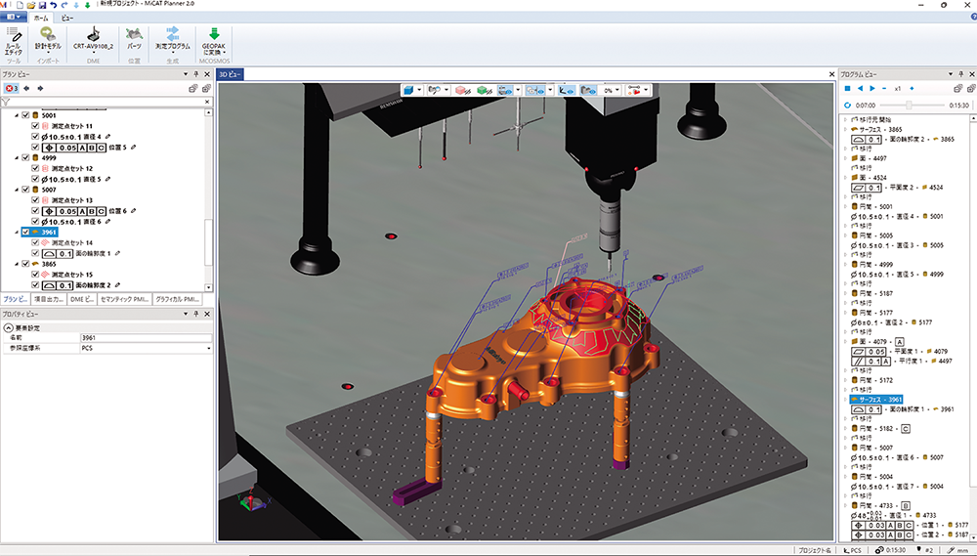Image resolution: width=977 pixels, height=556 pixels.
Task: Click the simulation time slider
Action: [x=910, y=104]
